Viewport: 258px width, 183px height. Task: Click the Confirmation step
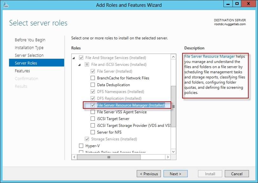[26, 78]
